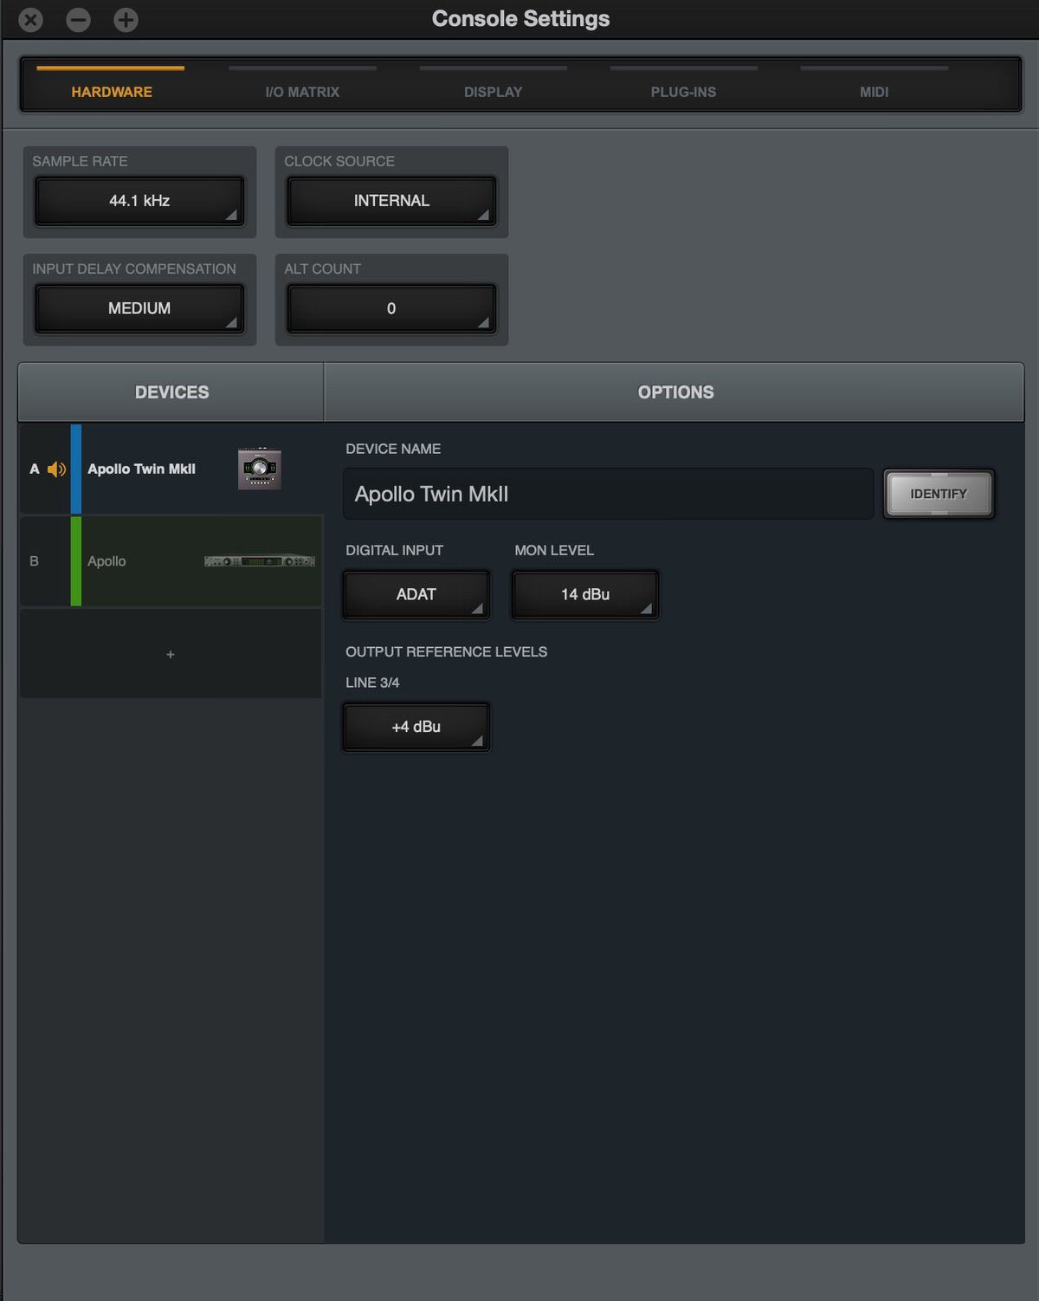1039x1301 pixels.
Task: Close the Console Settings window
Action: 31,19
